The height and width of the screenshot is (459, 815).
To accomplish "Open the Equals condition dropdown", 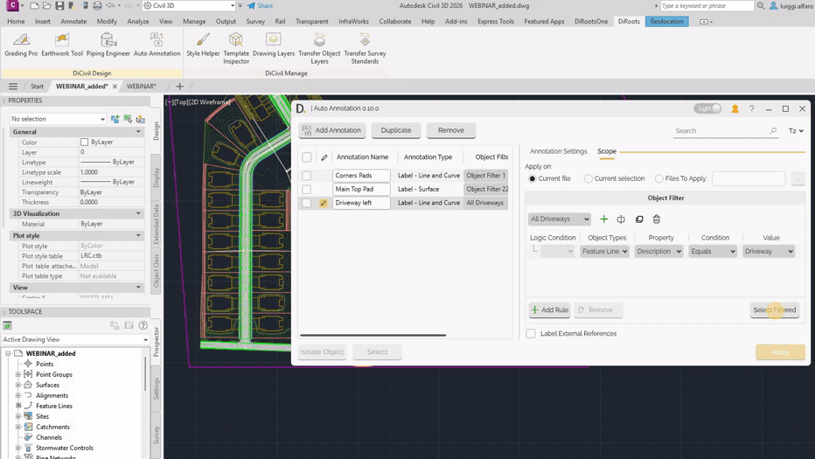I will pyautogui.click(x=713, y=251).
